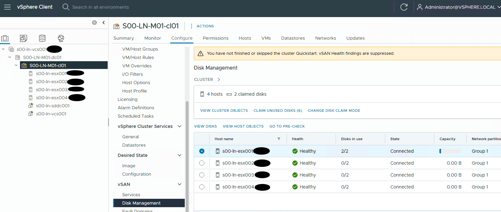Viewport: 501px width, 212px height.
Task: Open vSAN Services settings
Action: click(x=131, y=195)
